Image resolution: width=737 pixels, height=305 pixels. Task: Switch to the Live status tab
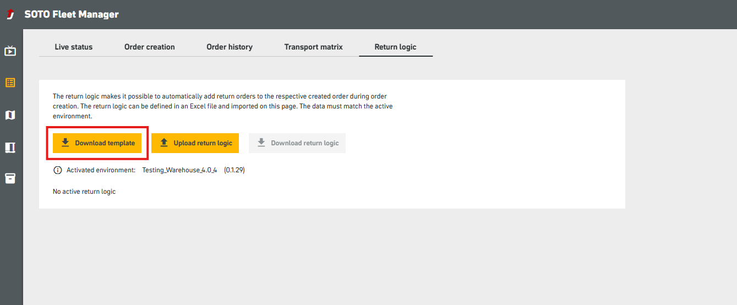pyautogui.click(x=74, y=47)
